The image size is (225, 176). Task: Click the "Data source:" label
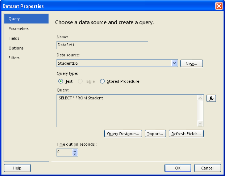coord(68,55)
